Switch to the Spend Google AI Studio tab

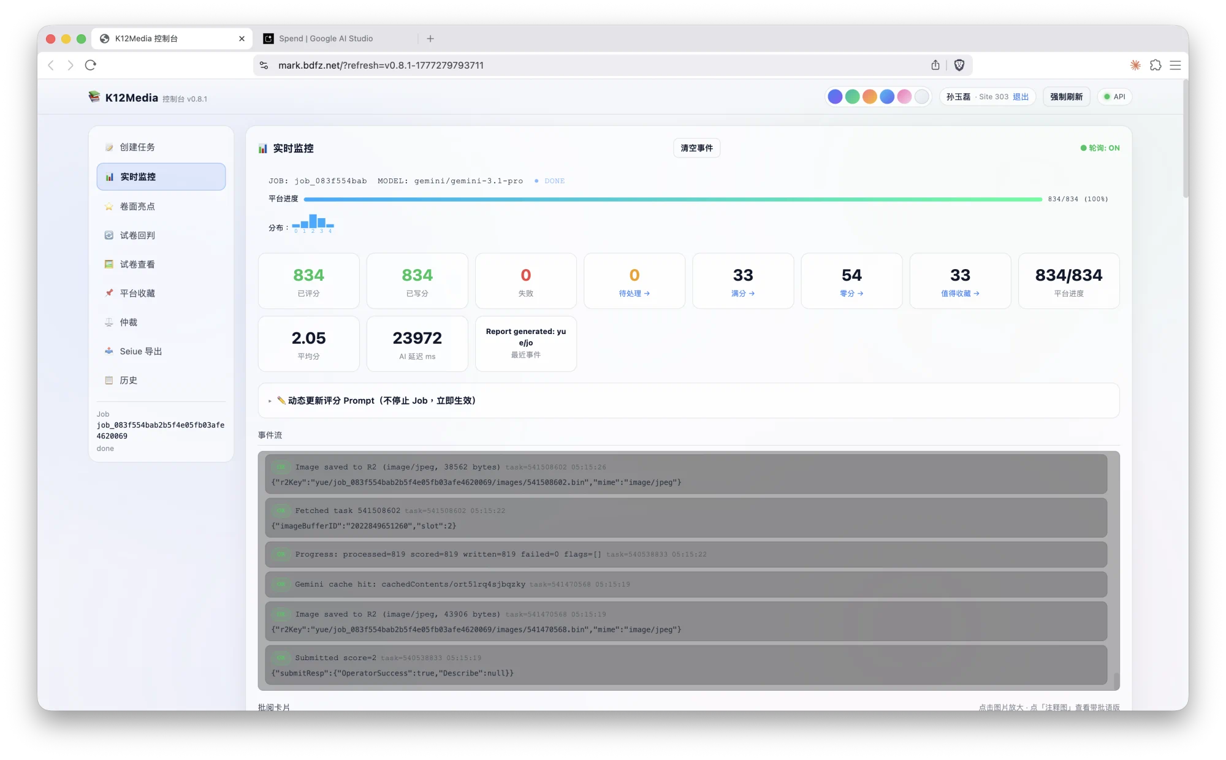[x=326, y=39]
